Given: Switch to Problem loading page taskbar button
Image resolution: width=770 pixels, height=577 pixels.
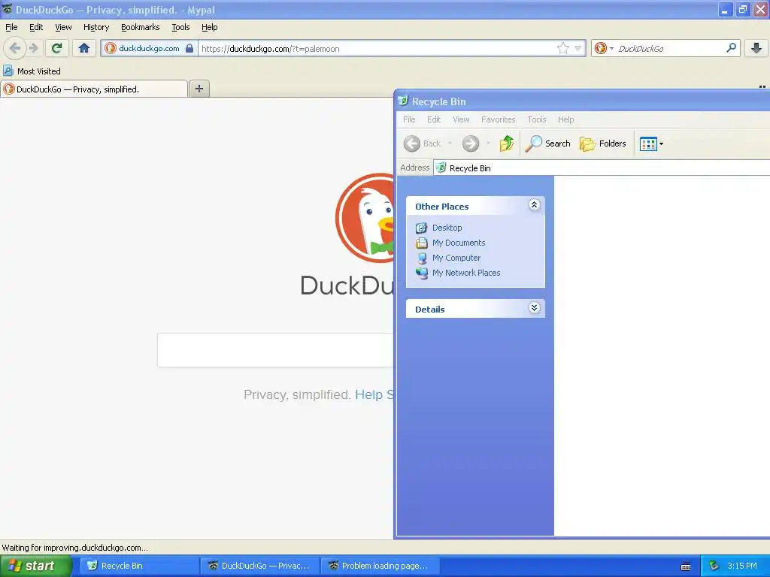Looking at the screenshot, I should 380,566.
